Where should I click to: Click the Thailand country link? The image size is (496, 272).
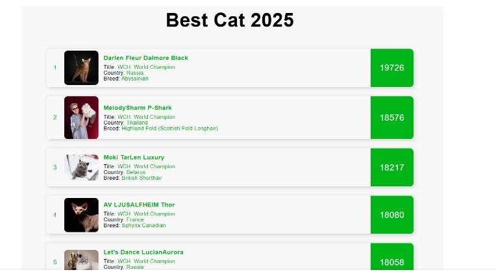click(137, 123)
